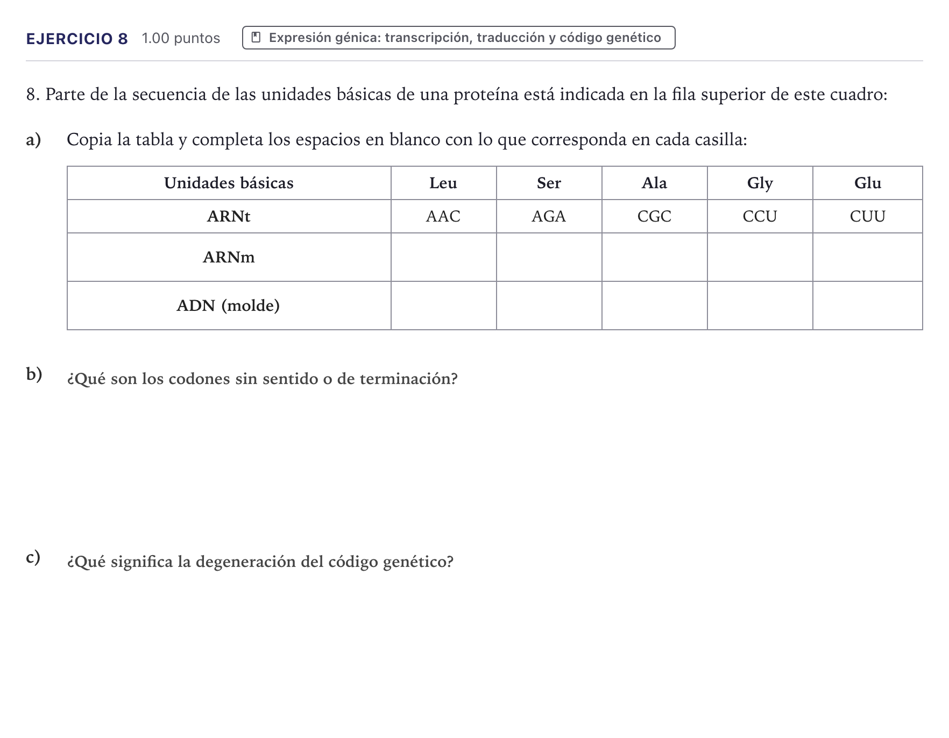This screenshot has height=738, width=949.
Task: Select the empty ARNm cell under Leu
Action: pos(443,257)
